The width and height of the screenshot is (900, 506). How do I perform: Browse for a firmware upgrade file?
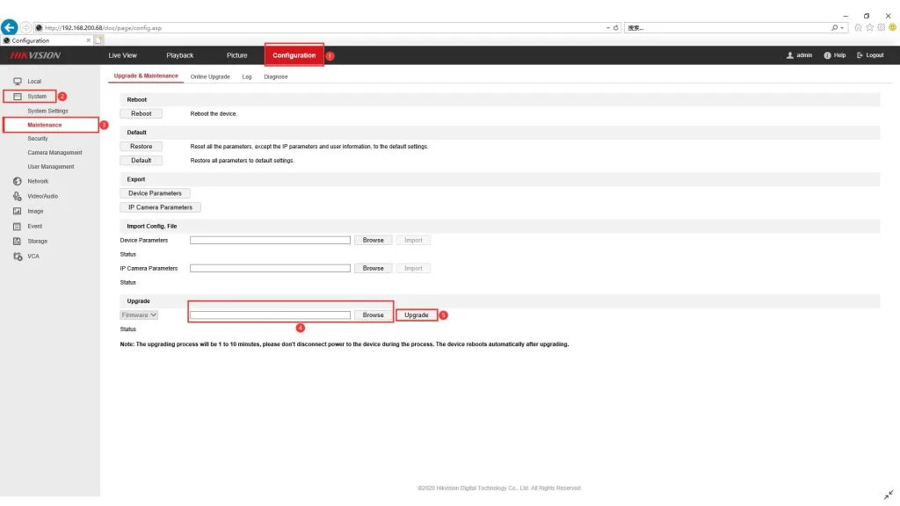[373, 315]
